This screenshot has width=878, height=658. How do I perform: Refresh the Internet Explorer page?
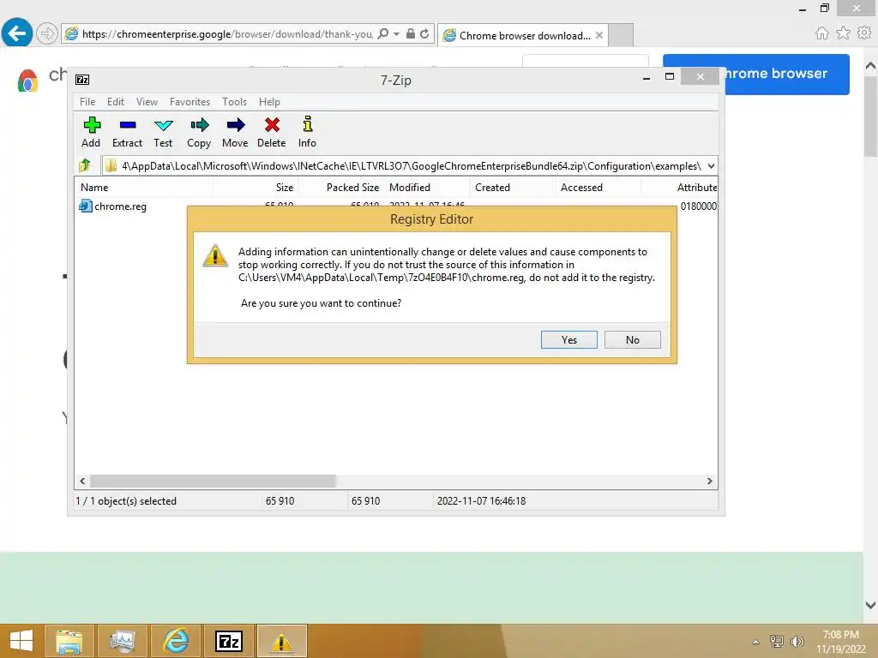424,34
